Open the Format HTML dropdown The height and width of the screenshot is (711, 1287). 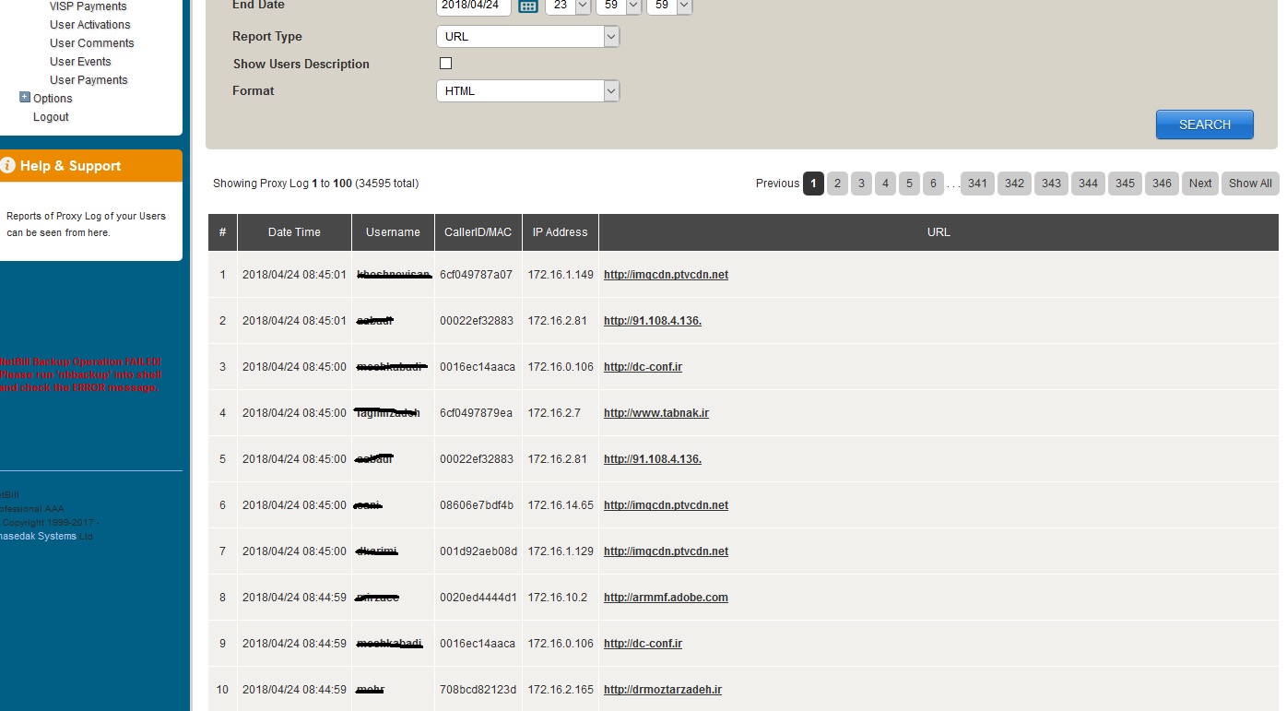[x=527, y=91]
